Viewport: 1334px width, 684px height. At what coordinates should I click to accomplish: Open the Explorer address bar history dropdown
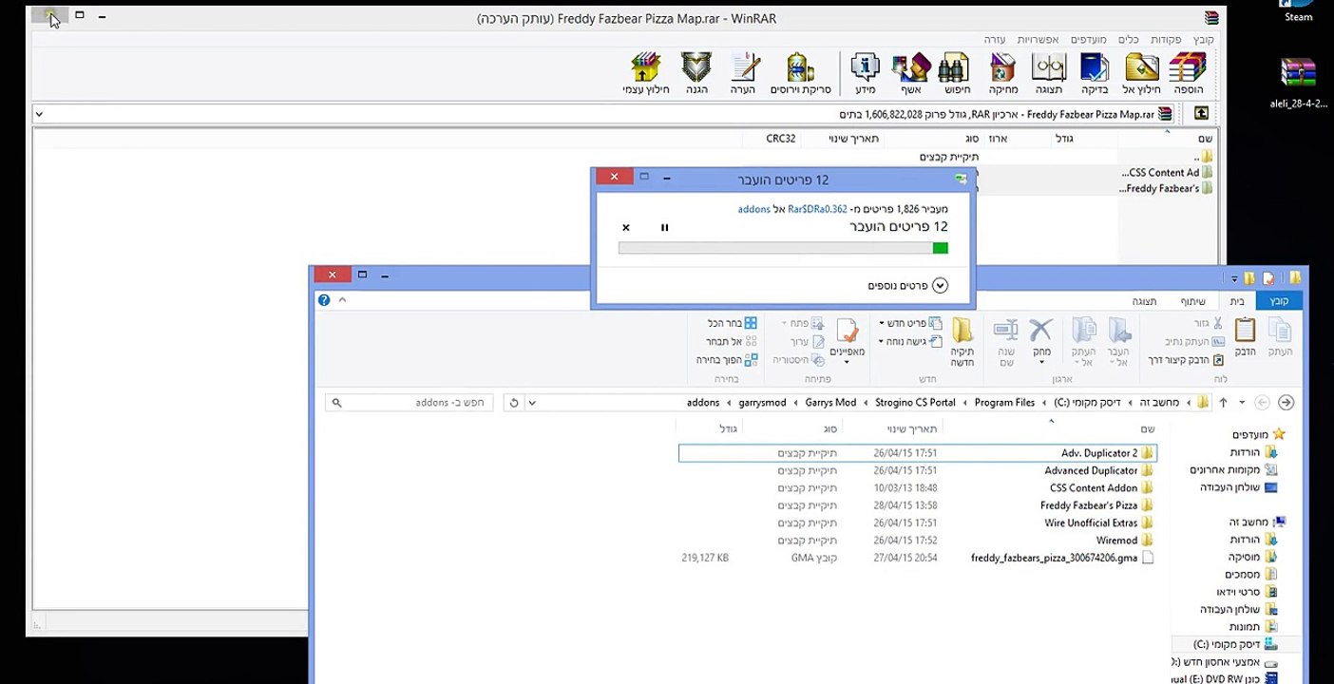click(532, 403)
